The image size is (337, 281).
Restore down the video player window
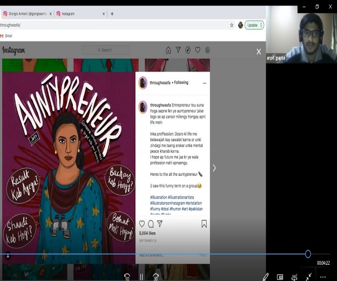[317, 7]
